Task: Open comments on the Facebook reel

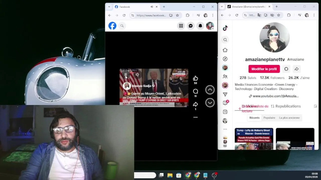Action: point(196,91)
